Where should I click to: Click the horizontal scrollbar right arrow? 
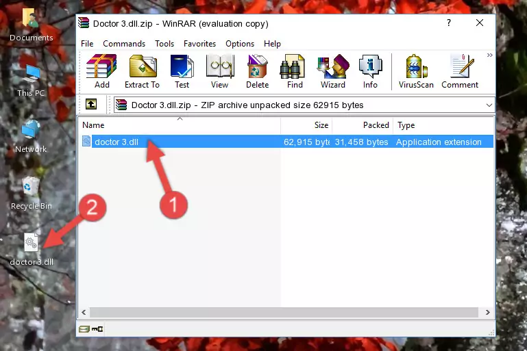(x=488, y=313)
